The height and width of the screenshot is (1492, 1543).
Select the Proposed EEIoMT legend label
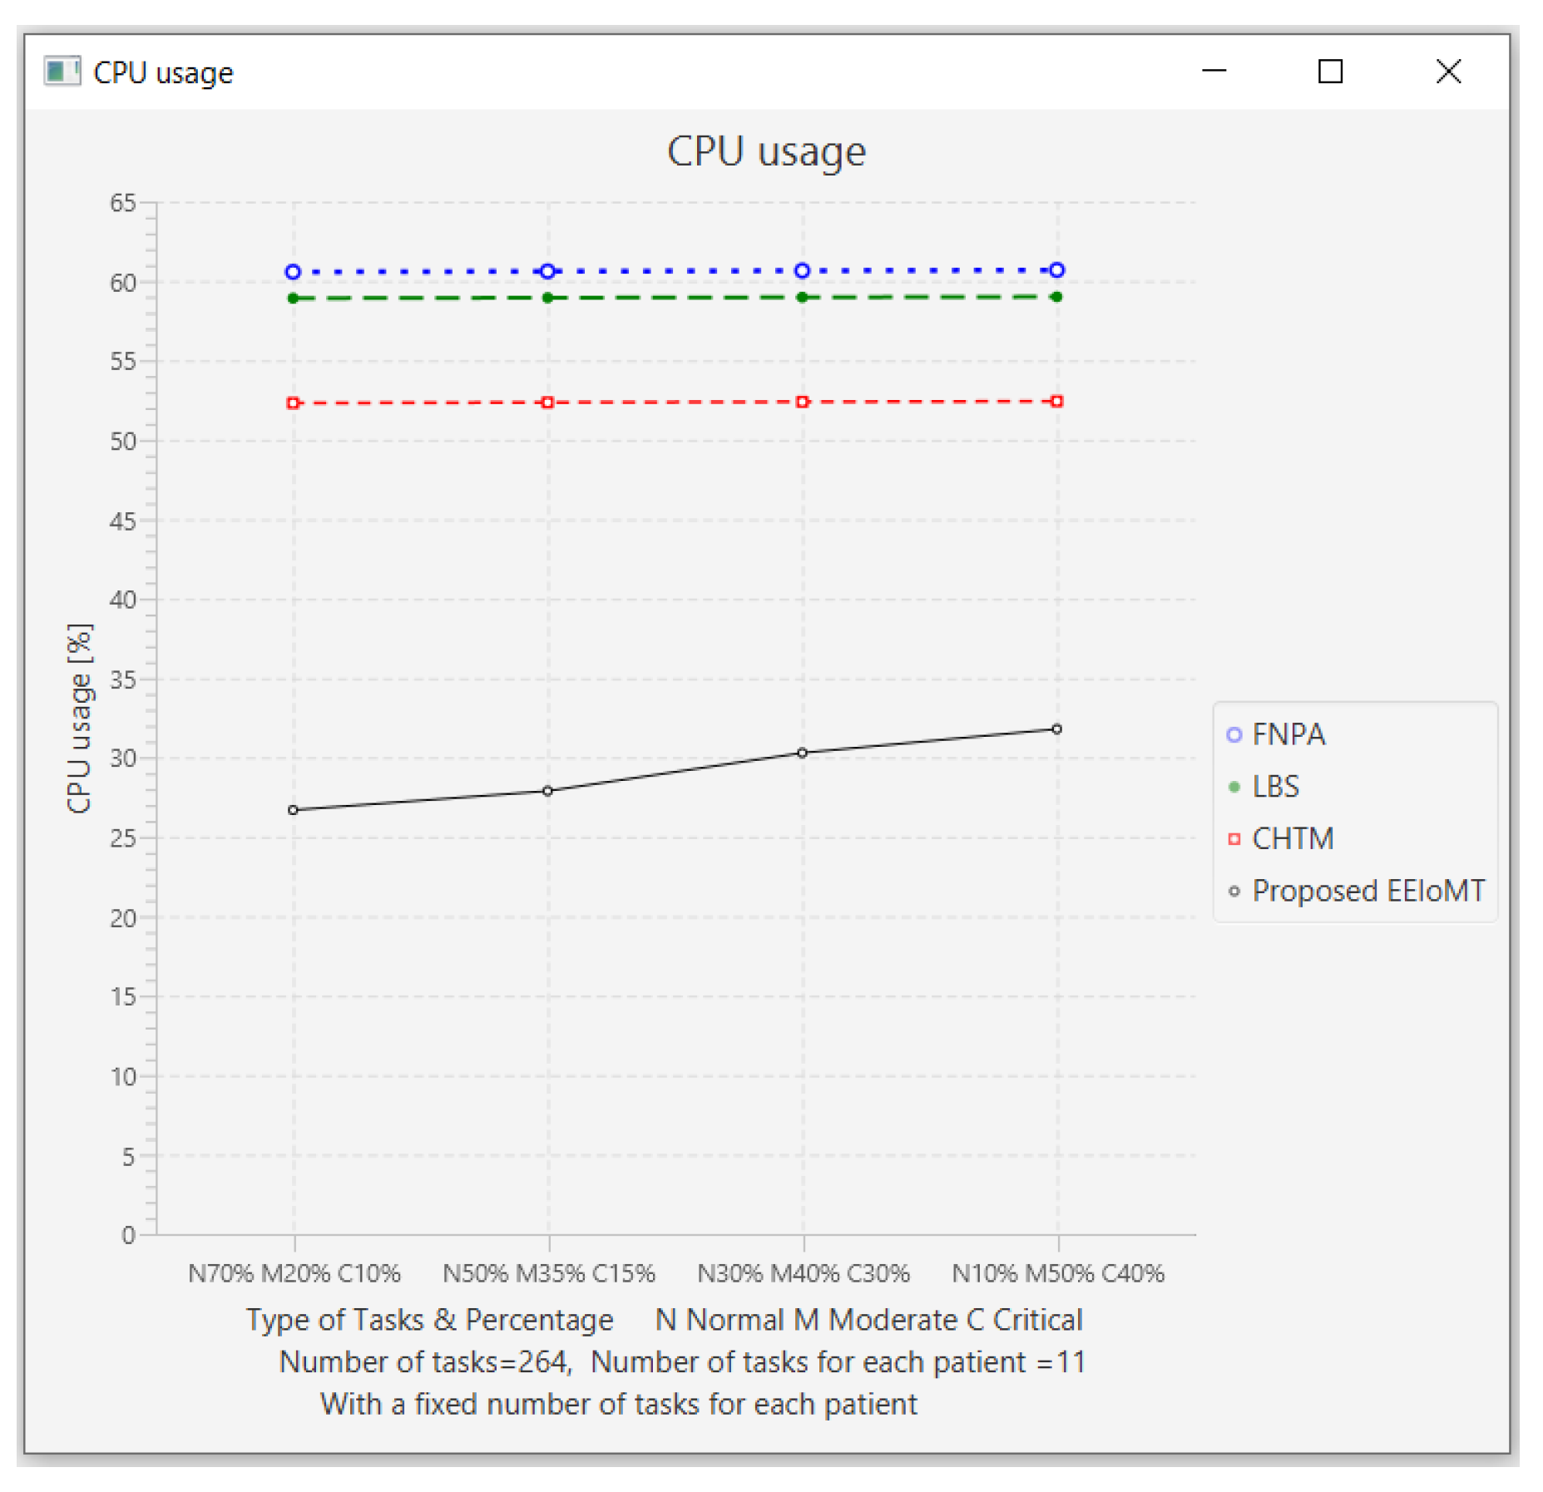[1368, 891]
